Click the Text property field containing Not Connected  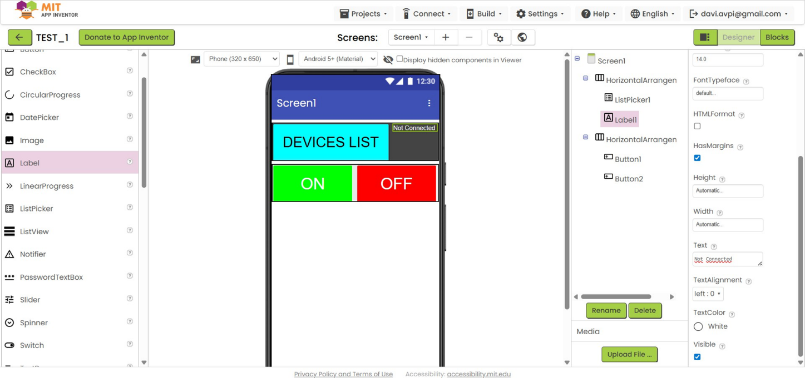tap(728, 259)
